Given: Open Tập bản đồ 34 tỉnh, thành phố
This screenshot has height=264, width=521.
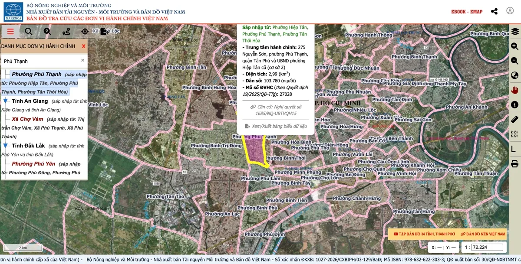Looking at the screenshot, I should 424,234.
